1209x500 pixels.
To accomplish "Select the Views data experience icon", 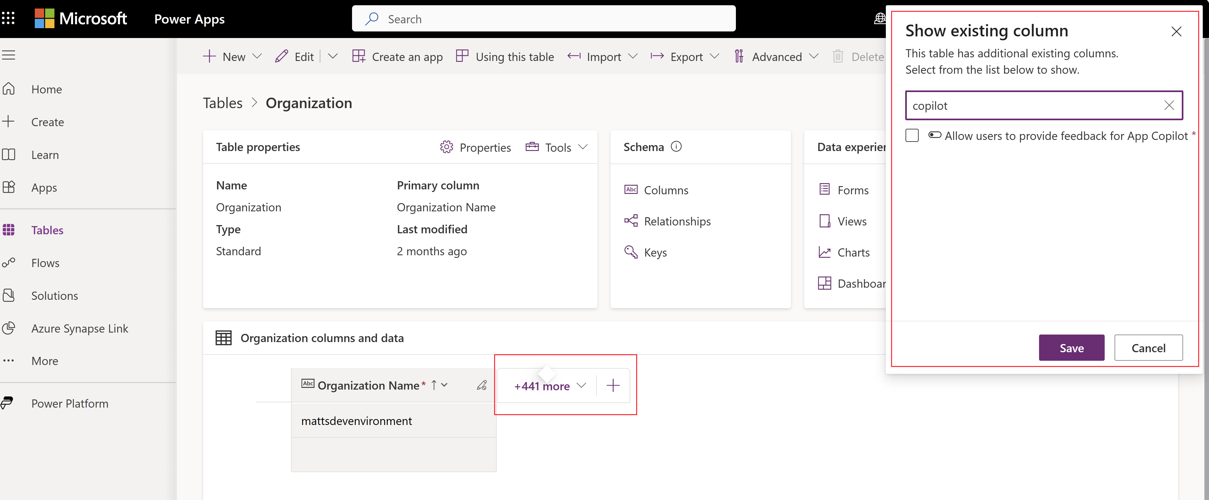I will click(824, 220).
